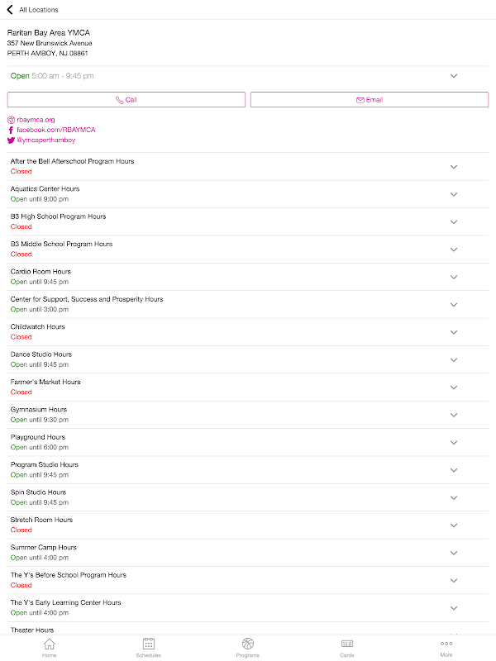The width and height of the screenshot is (496, 661).
Task: Select the 'Cardio Room Hours' title text
Action: tap(41, 272)
